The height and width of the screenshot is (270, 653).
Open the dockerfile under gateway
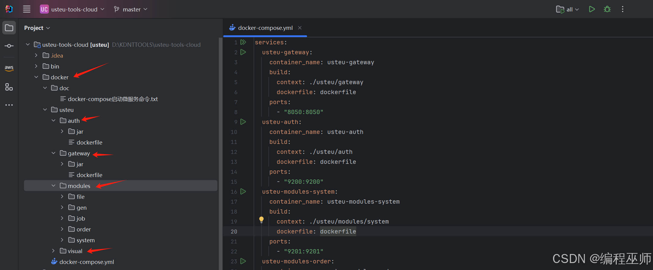click(89, 175)
